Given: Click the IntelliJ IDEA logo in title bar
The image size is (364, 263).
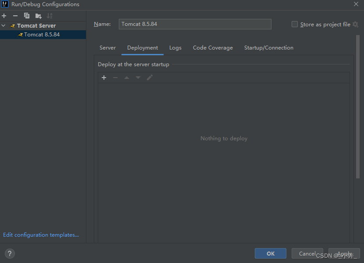Looking at the screenshot, I should (x=5, y=4).
